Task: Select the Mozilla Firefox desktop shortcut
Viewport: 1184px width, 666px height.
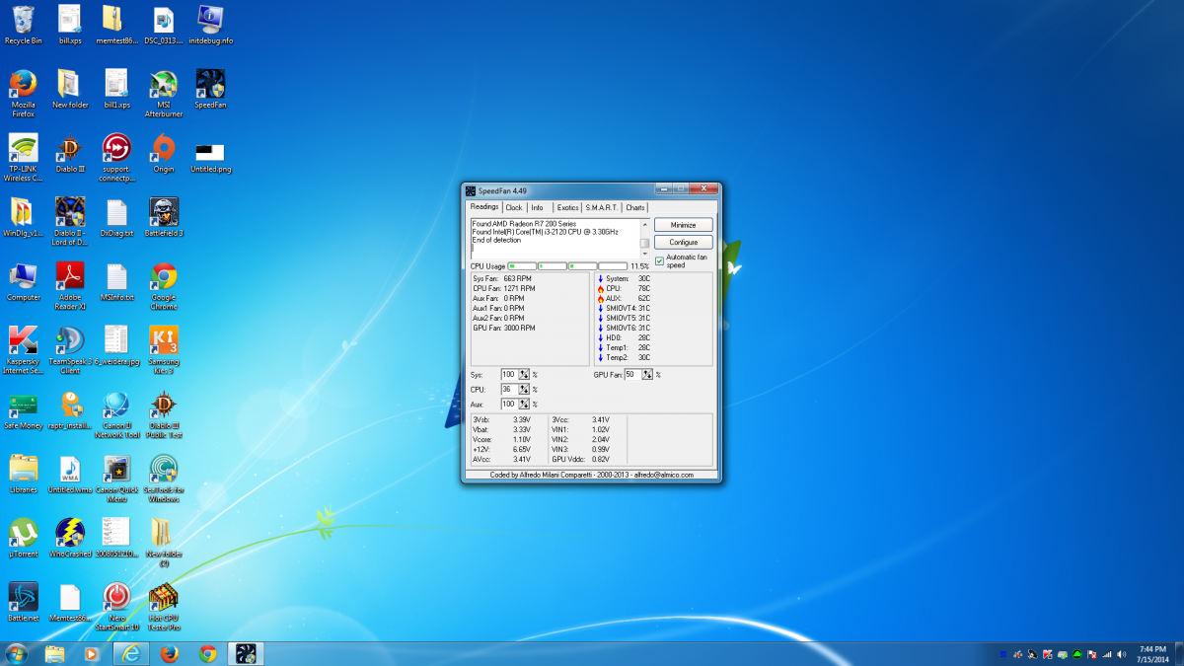Action: 23,93
